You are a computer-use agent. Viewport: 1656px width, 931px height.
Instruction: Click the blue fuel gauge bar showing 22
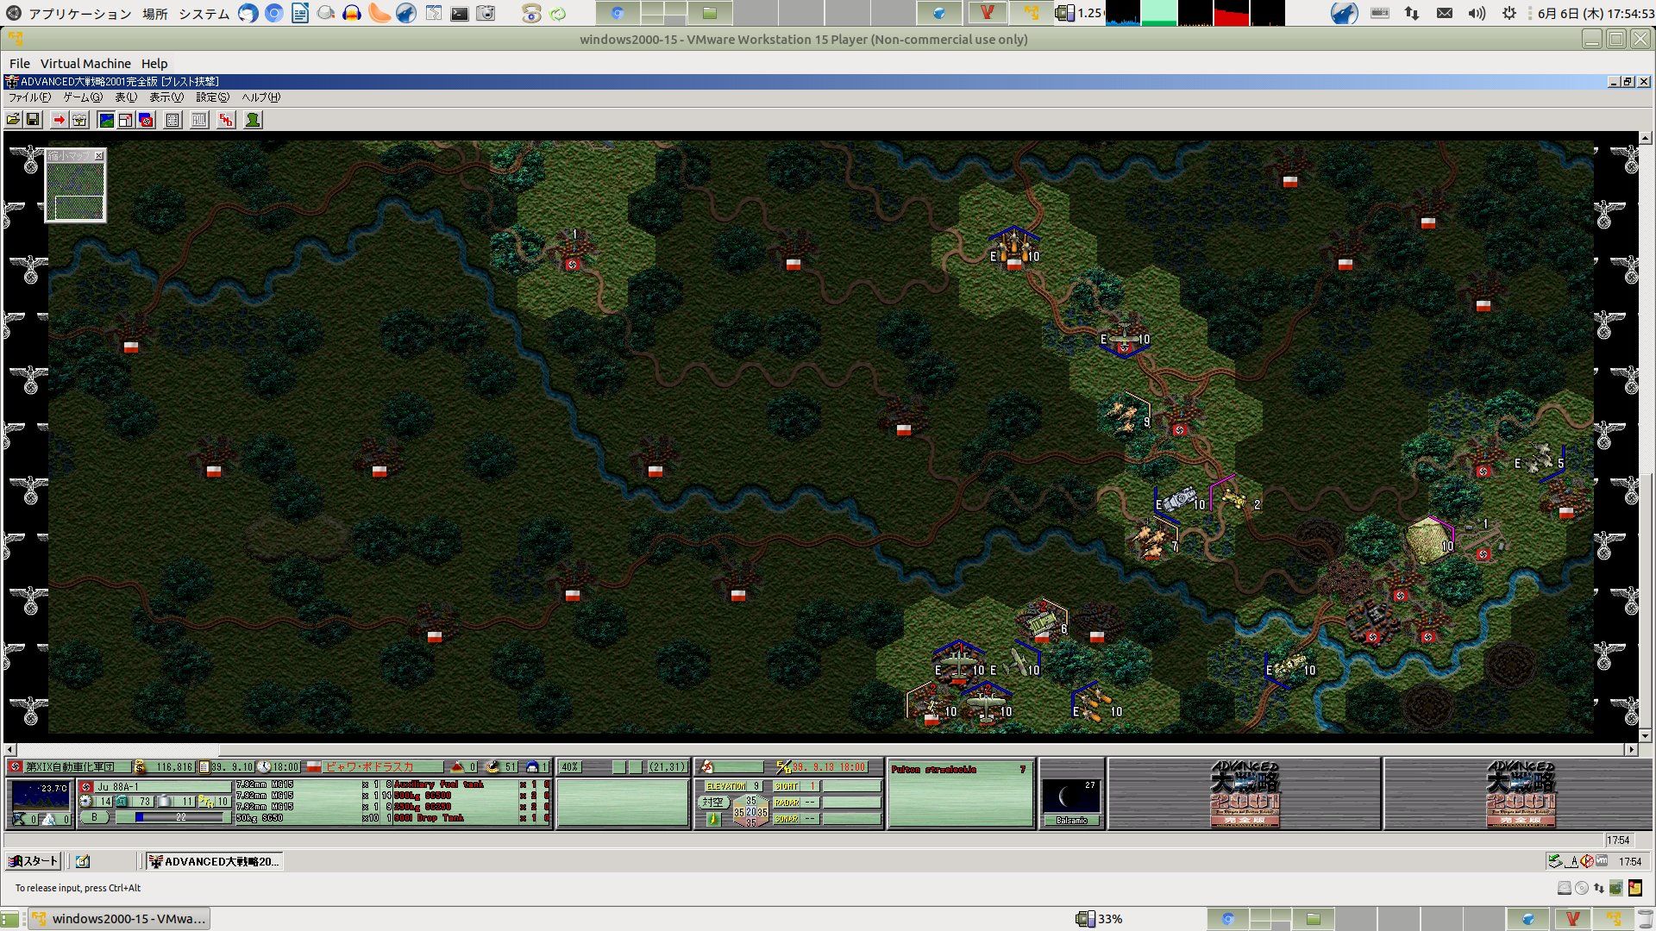[x=181, y=817]
